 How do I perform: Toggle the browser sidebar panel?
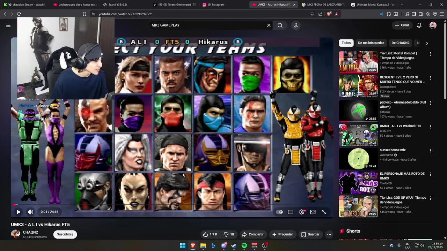414,14
